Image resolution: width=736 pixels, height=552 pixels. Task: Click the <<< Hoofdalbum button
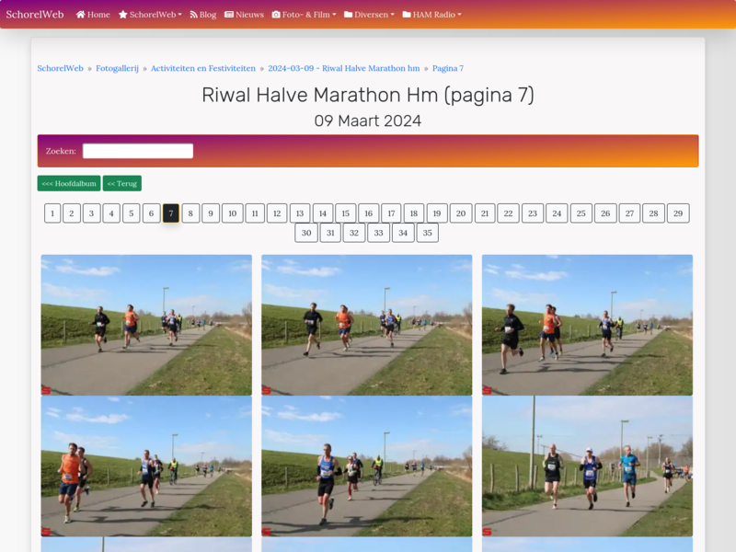click(x=69, y=183)
